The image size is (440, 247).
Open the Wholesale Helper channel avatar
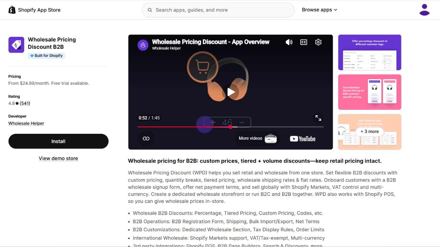[143, 45]
